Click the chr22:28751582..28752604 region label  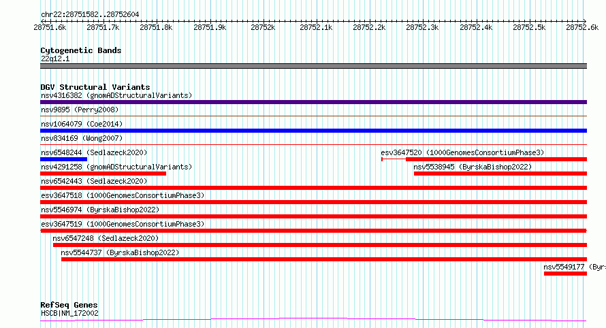(x=90, y=15)
